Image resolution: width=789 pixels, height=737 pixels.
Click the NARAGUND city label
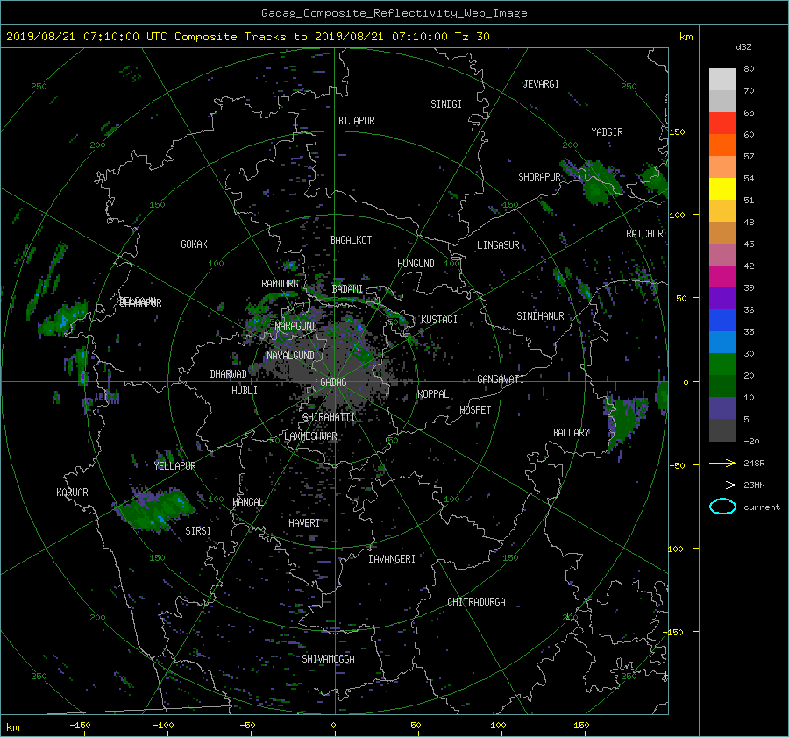[296, 326]
